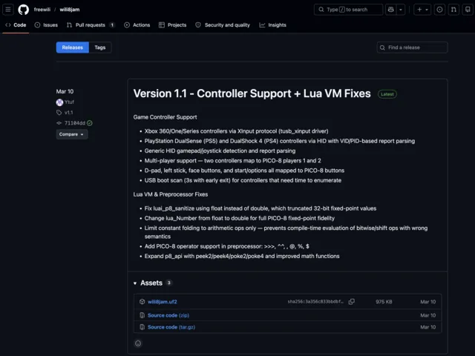Switch to the Code tab

pyautogui.click(x=16, y=24)
